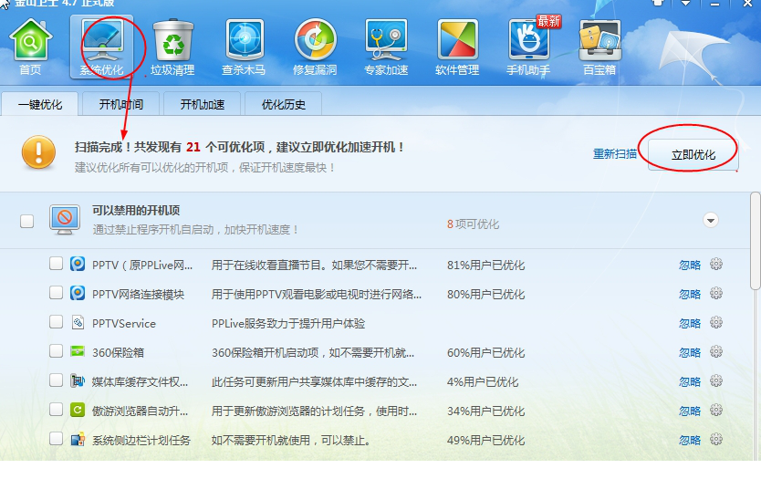Open the 专家加速 expert acceleration icon
Screen dimensions: 761x479
(386, 46)
